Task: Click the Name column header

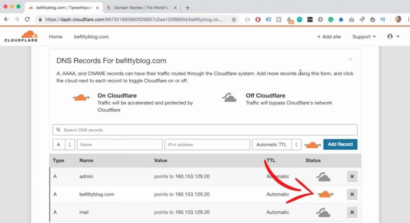Action: pos(86,161)
